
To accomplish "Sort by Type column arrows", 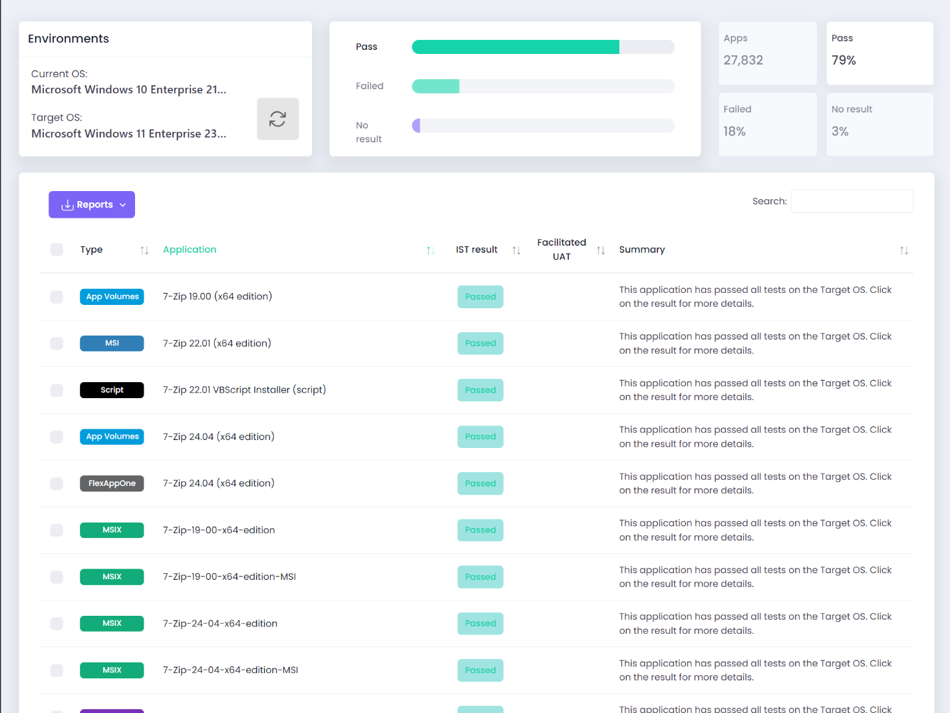I will (144, 250).
